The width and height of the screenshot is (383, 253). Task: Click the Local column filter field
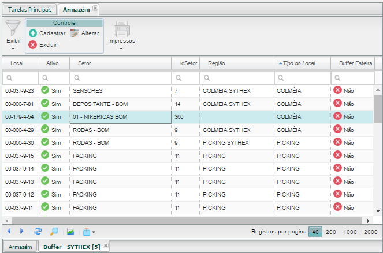(20, 78)
